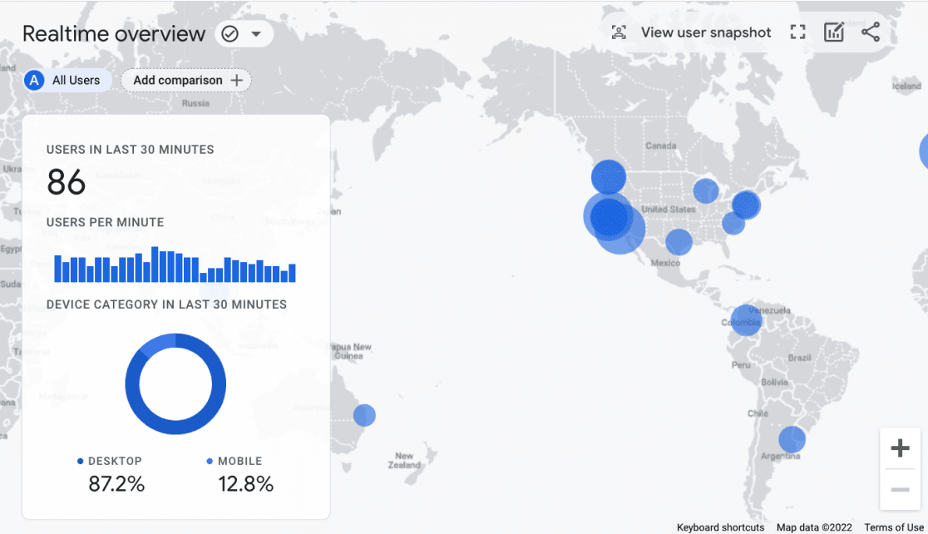Viewport: 928px width, 534px height.
Task: Select the user bubble over Colombia
Action: pyautogui.click(x=745, y=321)
